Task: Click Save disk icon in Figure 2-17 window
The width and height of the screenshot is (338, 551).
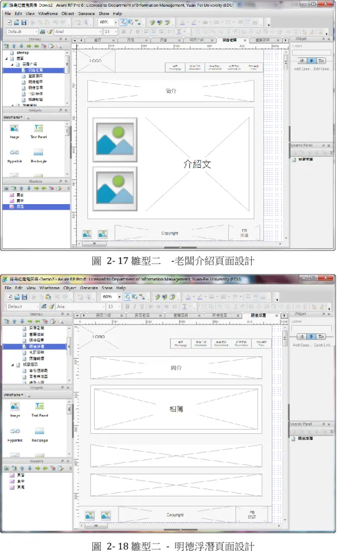Action: pos(23,22)
